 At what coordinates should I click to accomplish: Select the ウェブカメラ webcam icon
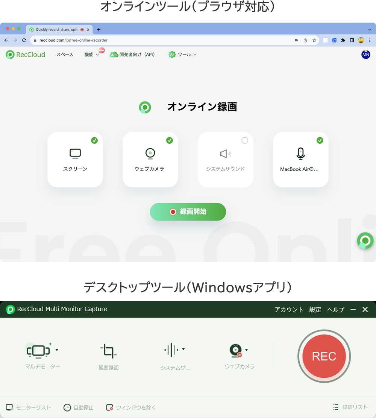coord(150,154)
